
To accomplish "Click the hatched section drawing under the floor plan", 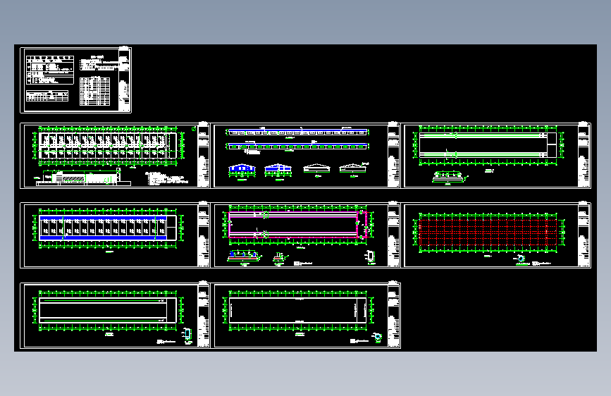I will [x=84, y=178].
